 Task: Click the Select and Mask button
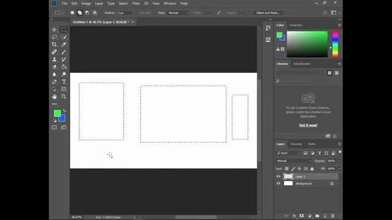pos(268,13)
